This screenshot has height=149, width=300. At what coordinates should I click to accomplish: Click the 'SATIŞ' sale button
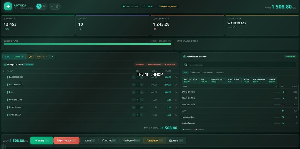[x=42, y=140]
